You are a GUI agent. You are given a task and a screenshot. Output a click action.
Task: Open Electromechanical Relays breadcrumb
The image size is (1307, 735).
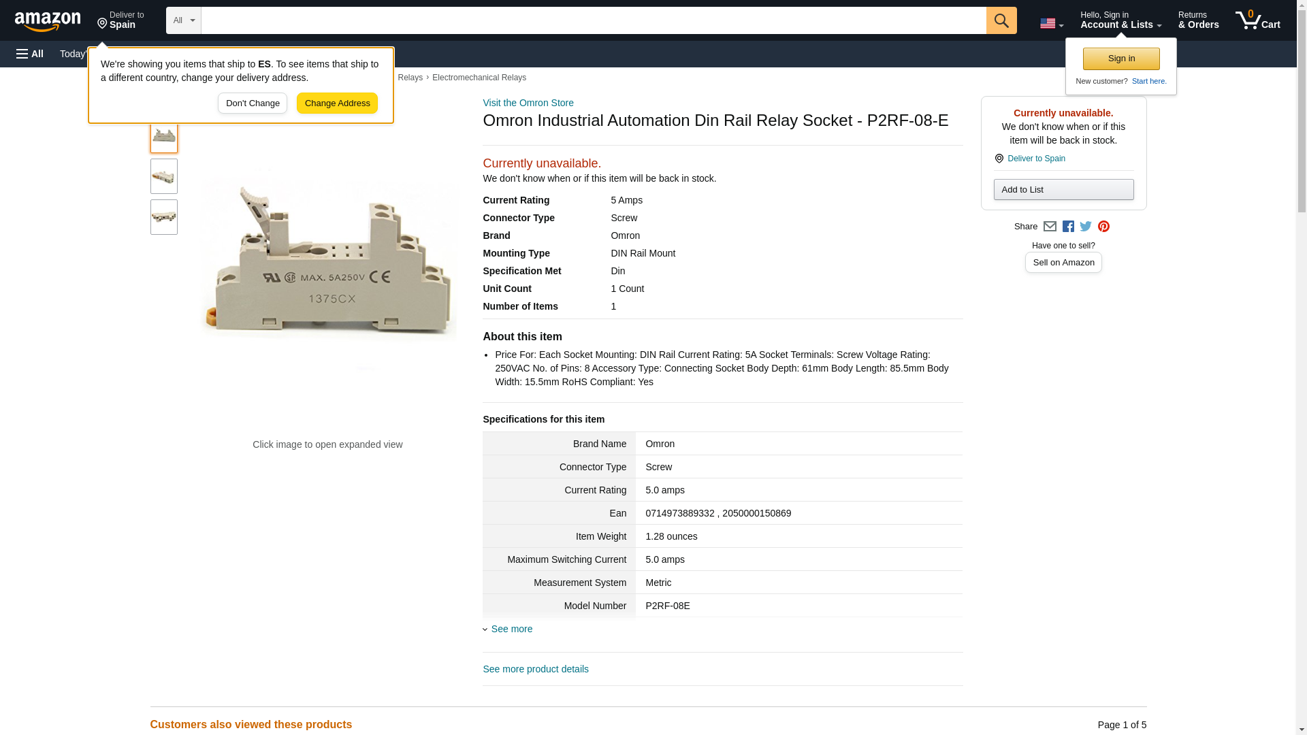pos(479,78)
